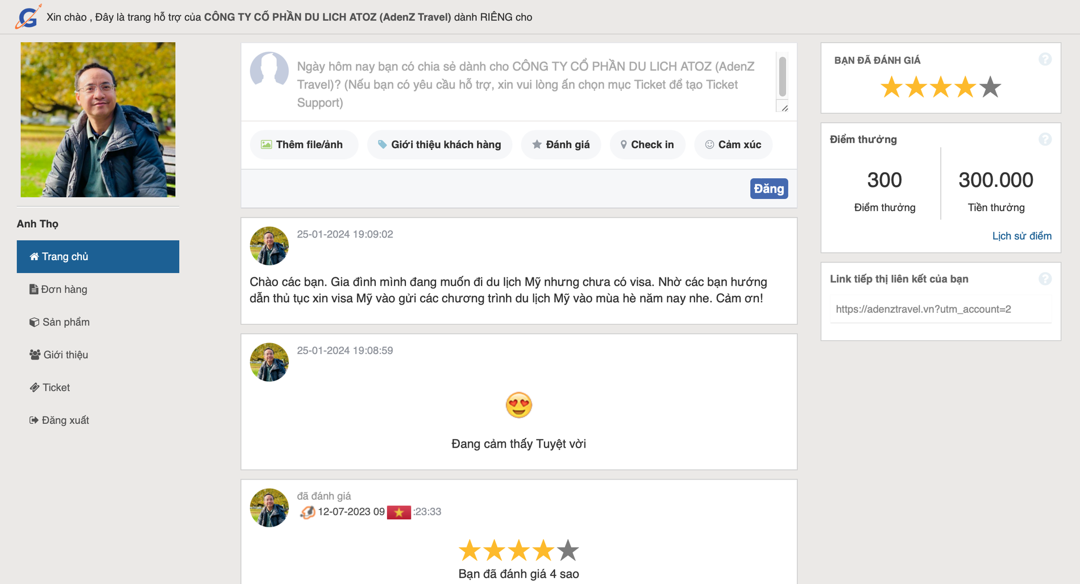The width and height of the screenshot is (1080, 584).
Task: Click the heart-eyes emoji in the post
Action: [x=518, y=405]
